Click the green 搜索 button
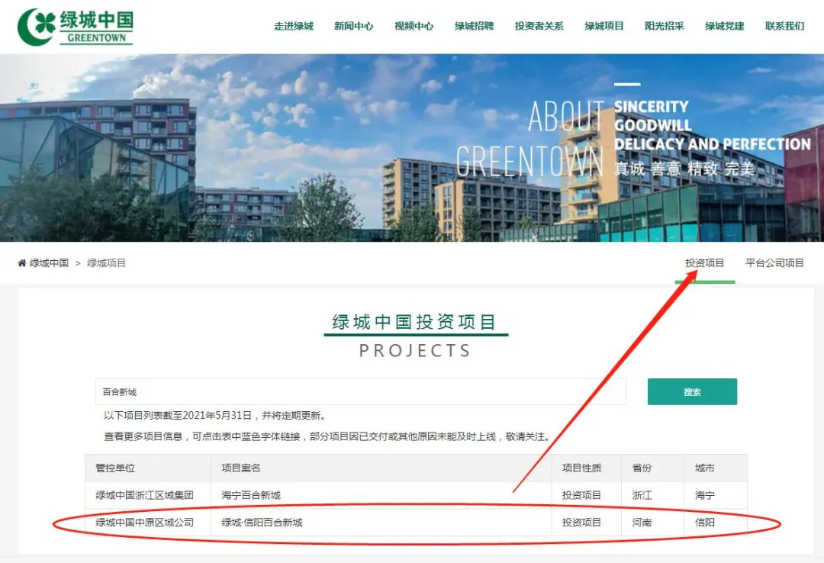Viewport: 824px width, 563px height. click(692, 391)
